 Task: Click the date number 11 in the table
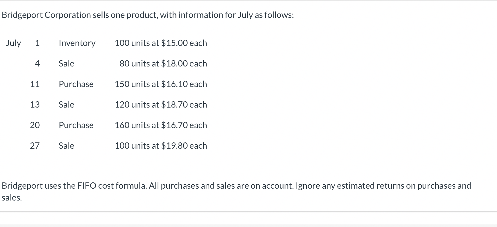[x=35, y=84]
